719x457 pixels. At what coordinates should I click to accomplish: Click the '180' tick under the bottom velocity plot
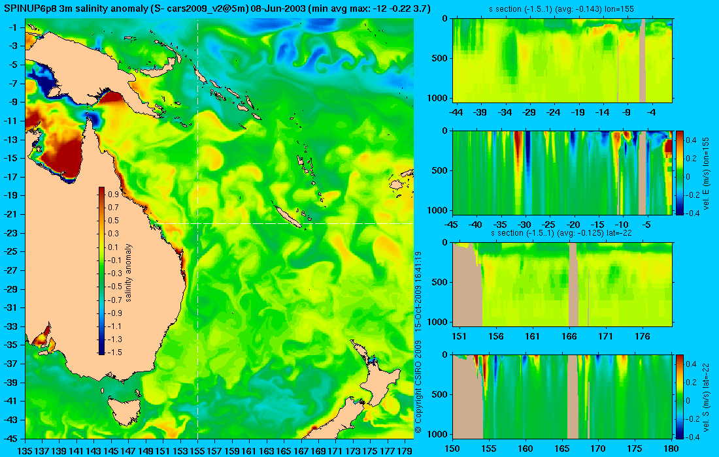click(x=671, y=449)
